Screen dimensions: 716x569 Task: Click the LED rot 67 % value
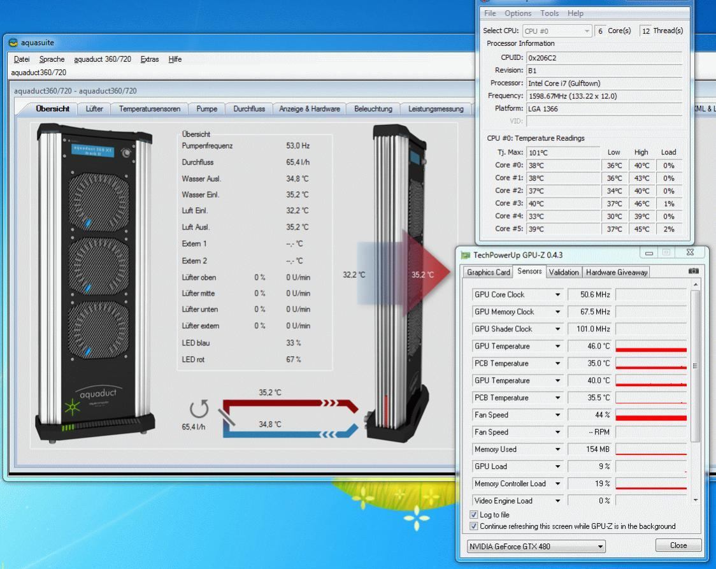click(293, 359)
